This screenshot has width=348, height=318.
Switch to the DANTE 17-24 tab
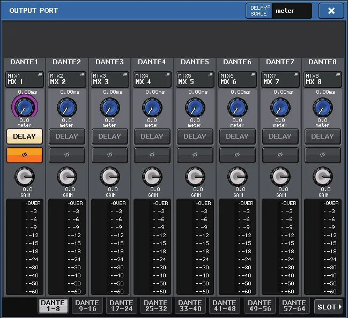[x=121, y=306]
